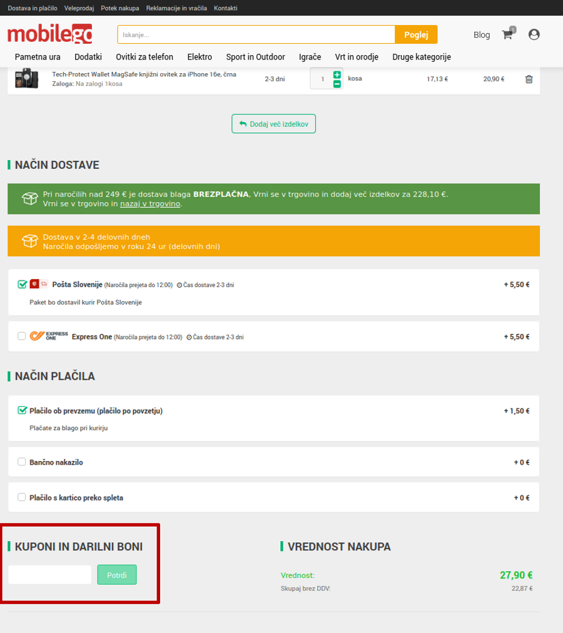This screenshot has height=633, width=563.
Task: Choose Plačilo s kartico preko spleta
Action: pos(22,498)
